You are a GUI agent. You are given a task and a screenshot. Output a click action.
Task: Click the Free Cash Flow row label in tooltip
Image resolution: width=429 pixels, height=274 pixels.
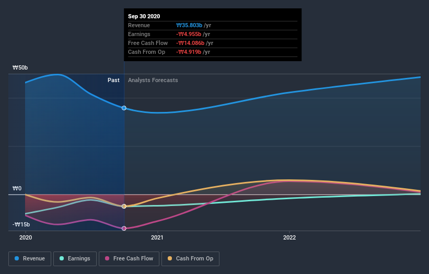(148, 43)
